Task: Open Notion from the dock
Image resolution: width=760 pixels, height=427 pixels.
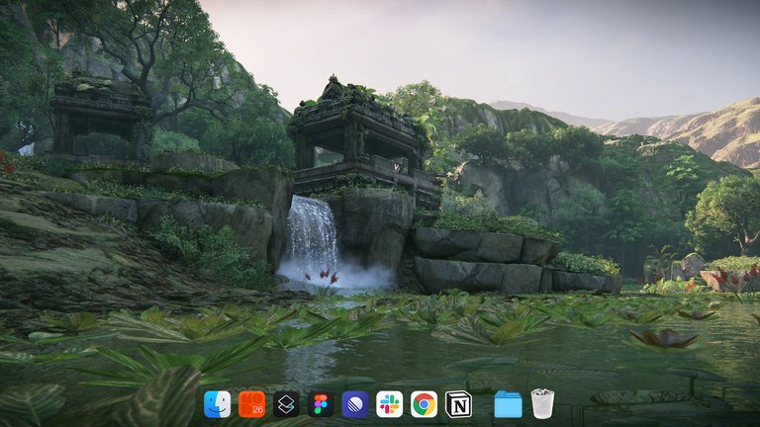Action: tap(458, 404)
